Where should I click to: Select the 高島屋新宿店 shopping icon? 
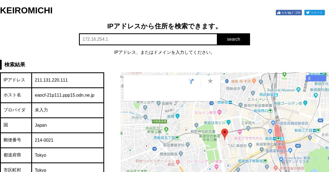coord(290,150)
